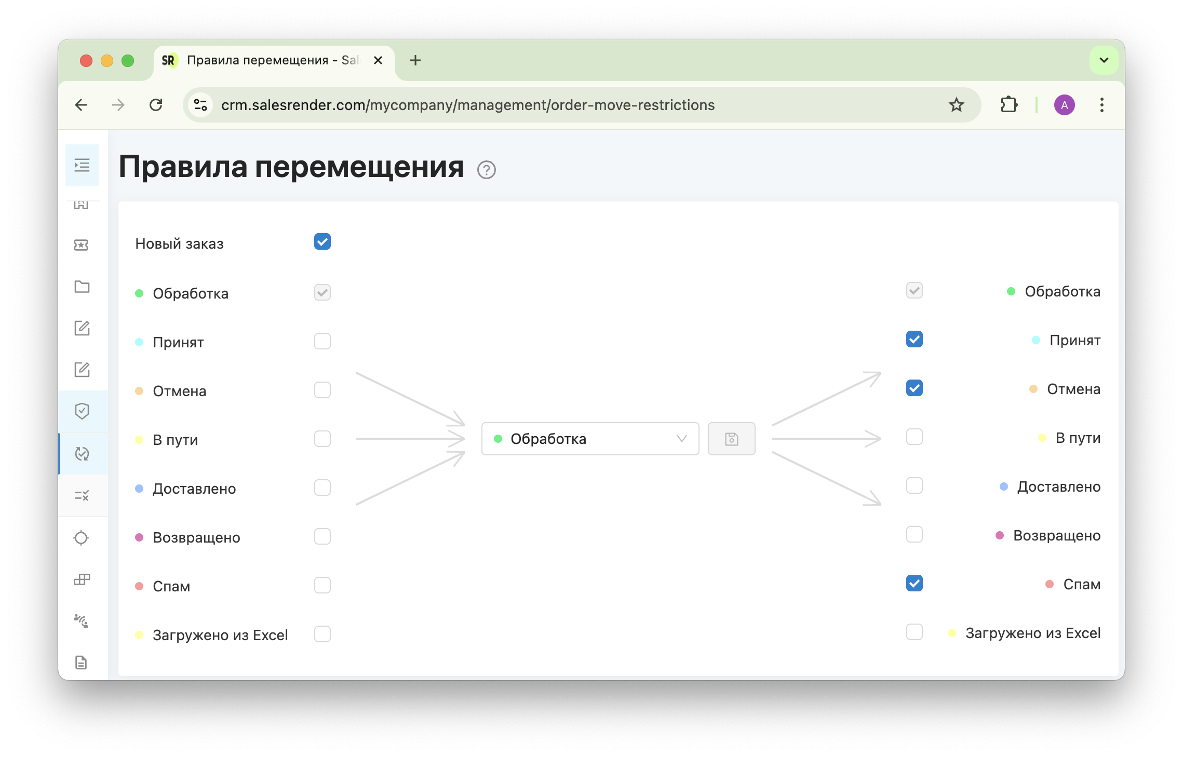Select the move rules circular arrows icon
The height and width of the screenshot is (757, 1183).
[82, 454]
